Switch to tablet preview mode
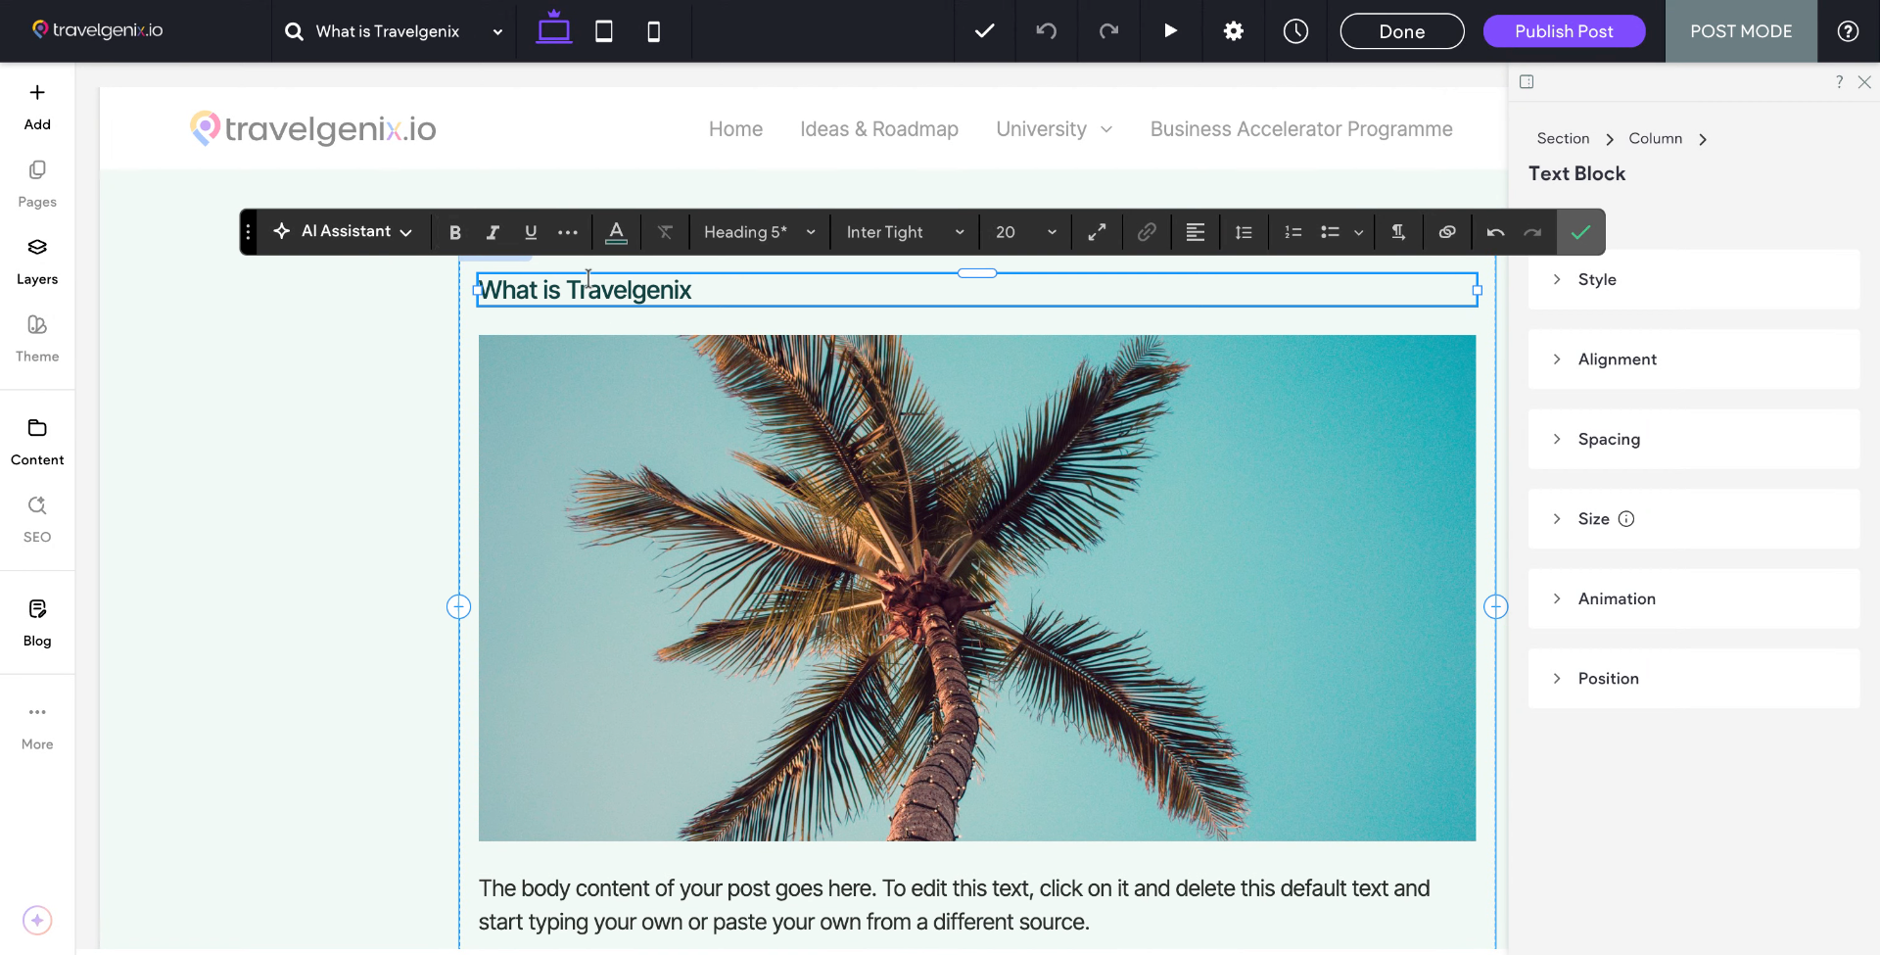 tap(603, 30)
